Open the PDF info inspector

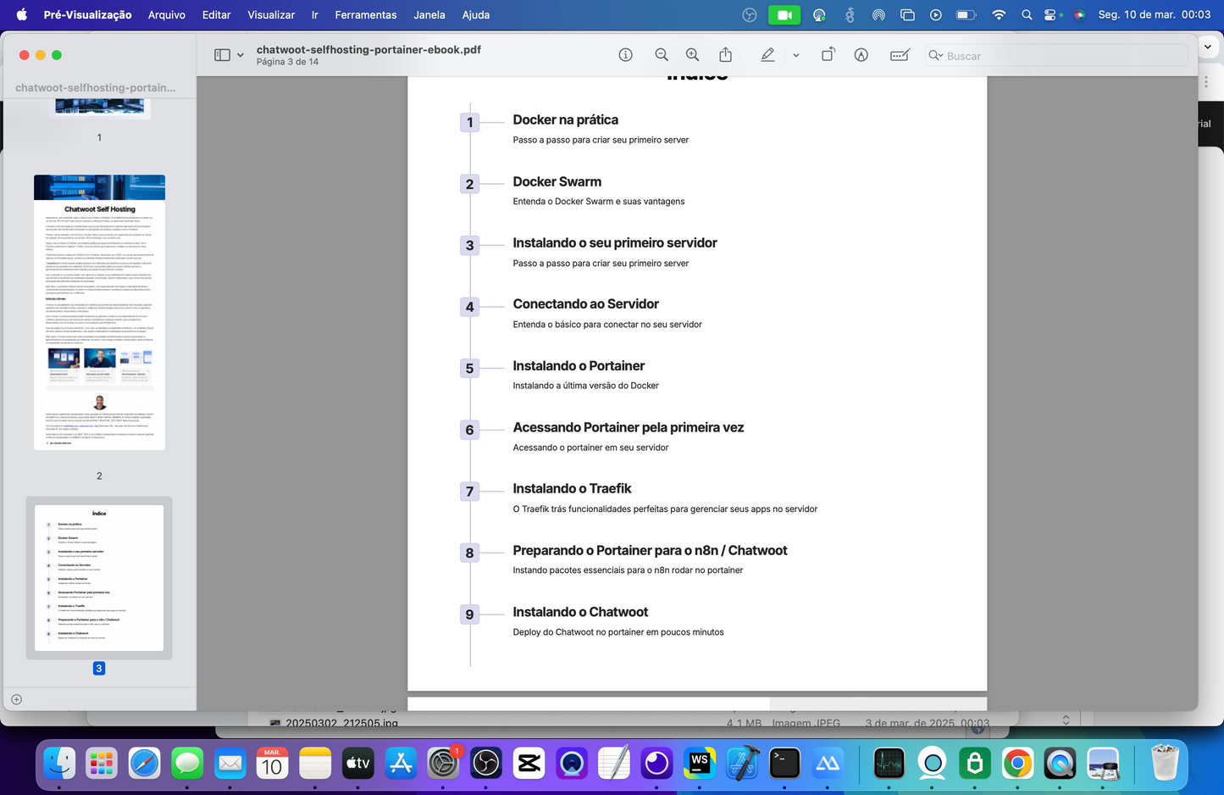pyautogui.click(x=625, y=54)
